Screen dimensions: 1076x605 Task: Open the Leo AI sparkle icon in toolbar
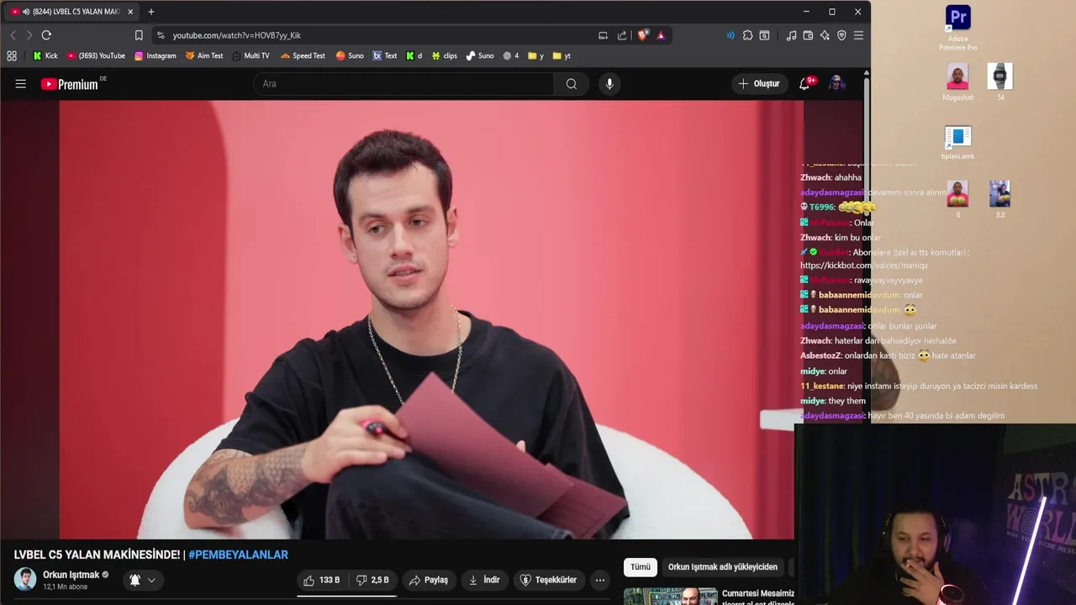tap(825, 35)
